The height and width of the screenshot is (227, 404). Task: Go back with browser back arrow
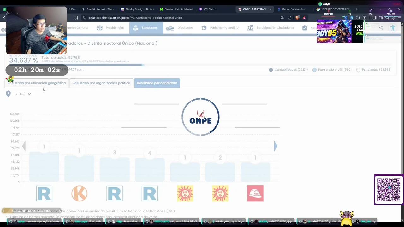(x=4, y=18)
